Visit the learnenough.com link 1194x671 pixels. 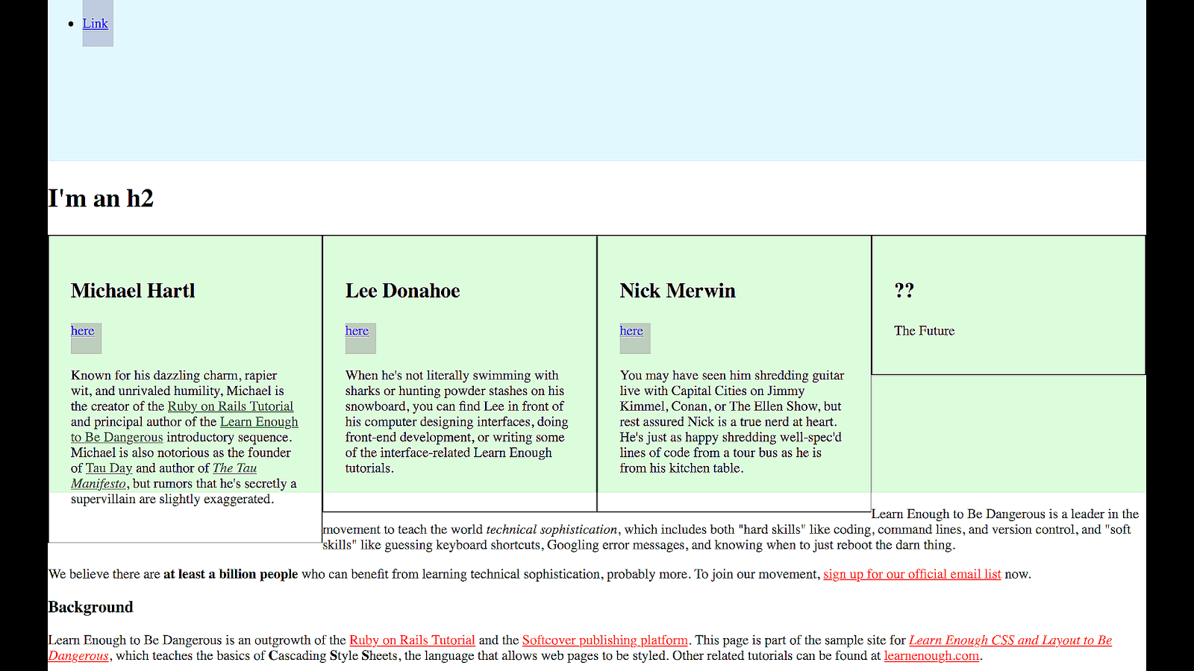click(931, 655)
